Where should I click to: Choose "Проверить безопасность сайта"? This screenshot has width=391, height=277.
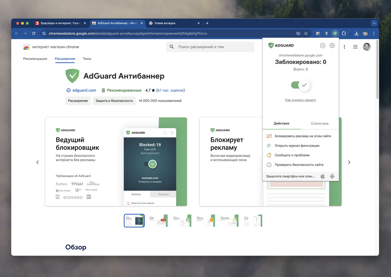pyautogui.click(x=301, y=165)
